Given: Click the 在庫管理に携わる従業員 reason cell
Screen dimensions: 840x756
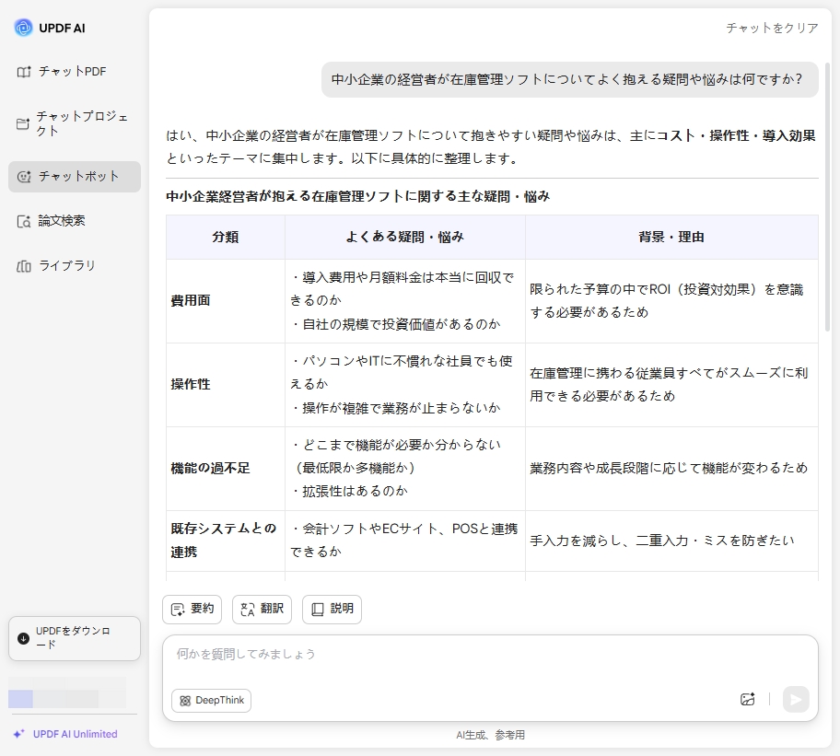Looking at the screenshot, I should (x=671, y=384).
